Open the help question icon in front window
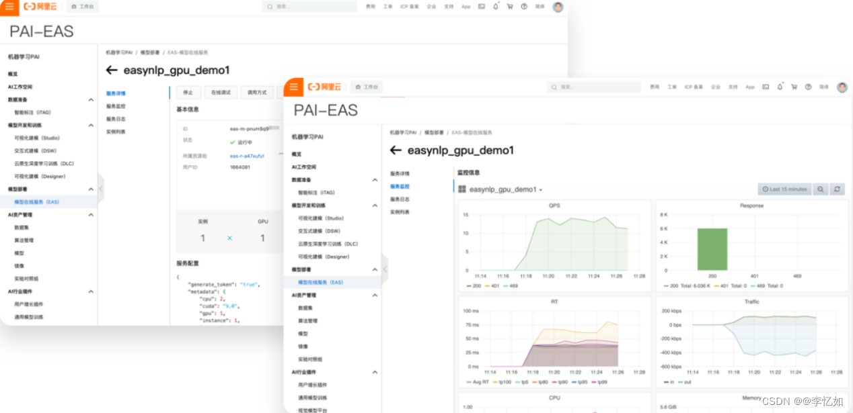 808,87
